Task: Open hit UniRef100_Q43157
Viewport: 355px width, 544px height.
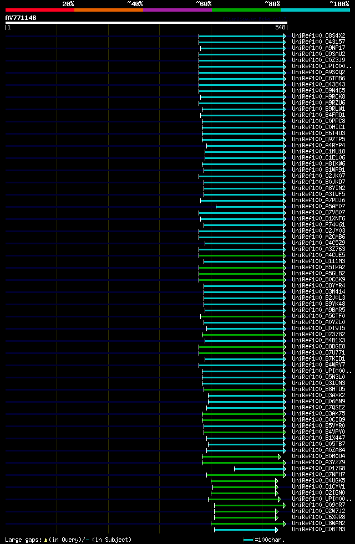Action: pos(318,42)
